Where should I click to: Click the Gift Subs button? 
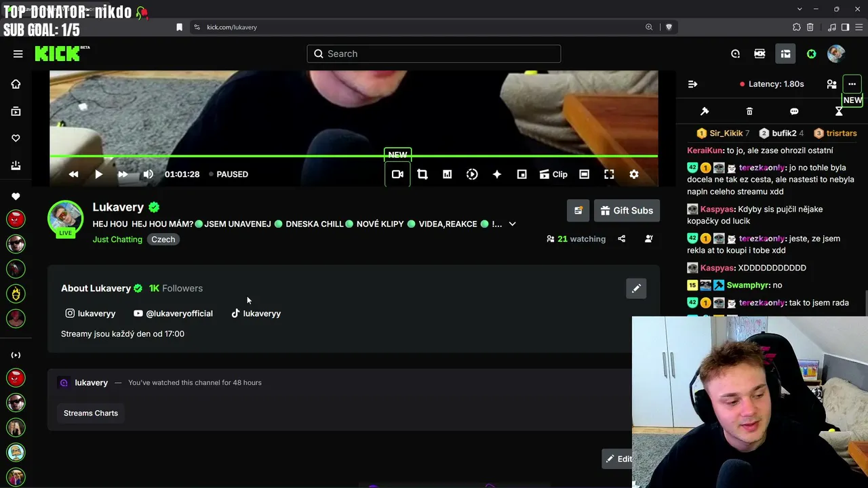[x=627, y=210]
